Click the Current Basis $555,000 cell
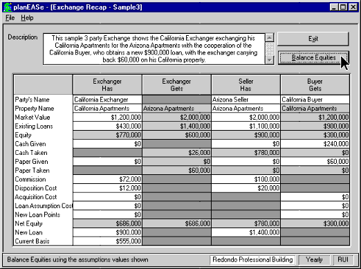361x269 pixels. pos(107,241)
